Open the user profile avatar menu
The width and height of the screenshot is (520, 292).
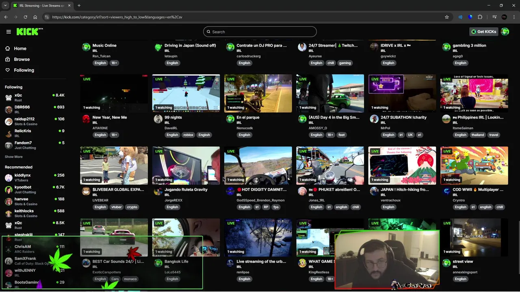coord(505,32)
